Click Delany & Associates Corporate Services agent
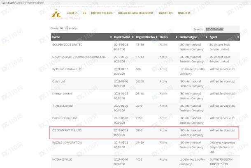The width and height of the screenshot is (251, 168). pos(222,147)
